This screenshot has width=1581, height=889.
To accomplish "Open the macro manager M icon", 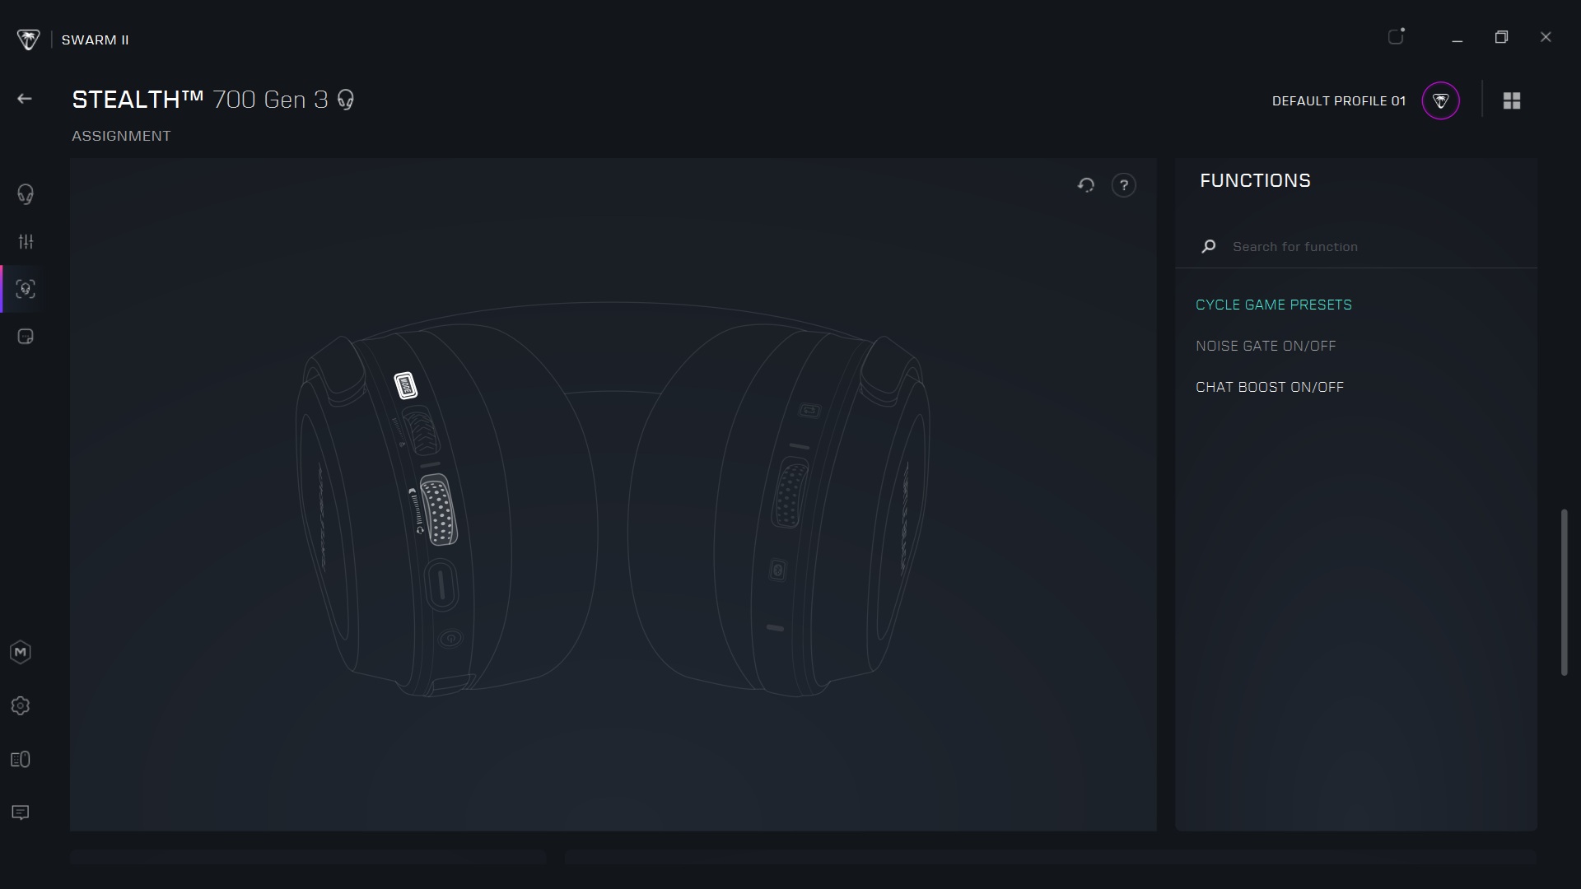I will [21, 653].
